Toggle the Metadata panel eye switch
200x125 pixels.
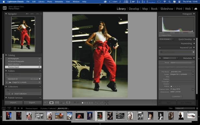click(160, 58)
